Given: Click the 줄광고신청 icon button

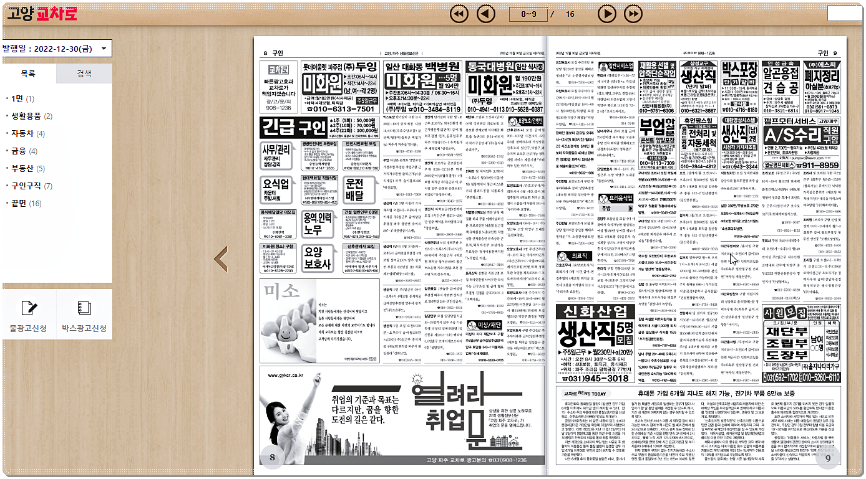Looking at the screenshot, I should pos(28,315).
